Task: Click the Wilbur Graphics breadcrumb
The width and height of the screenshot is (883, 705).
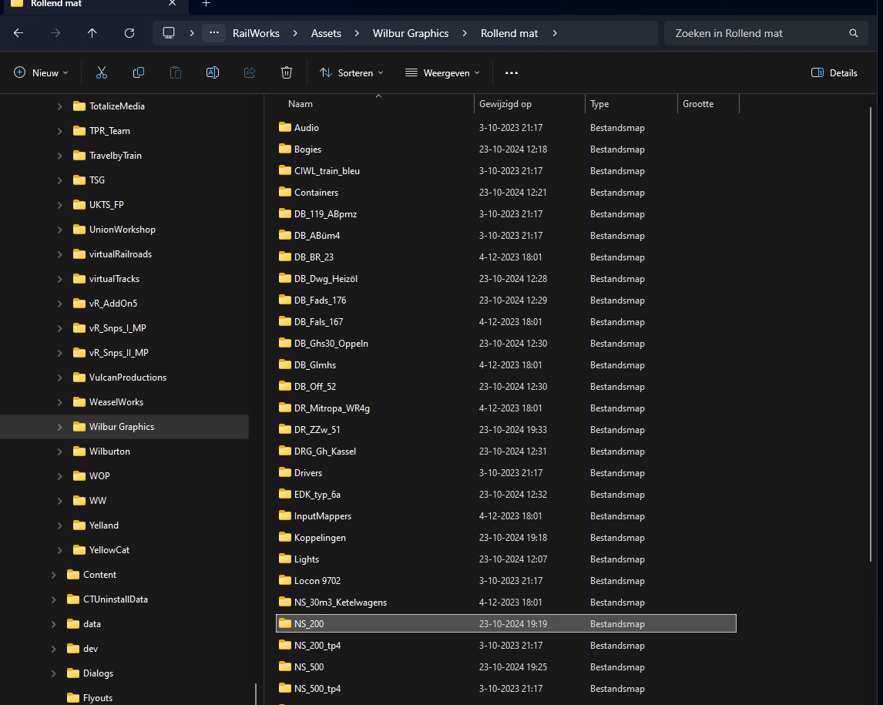Action: click(411, 33)
